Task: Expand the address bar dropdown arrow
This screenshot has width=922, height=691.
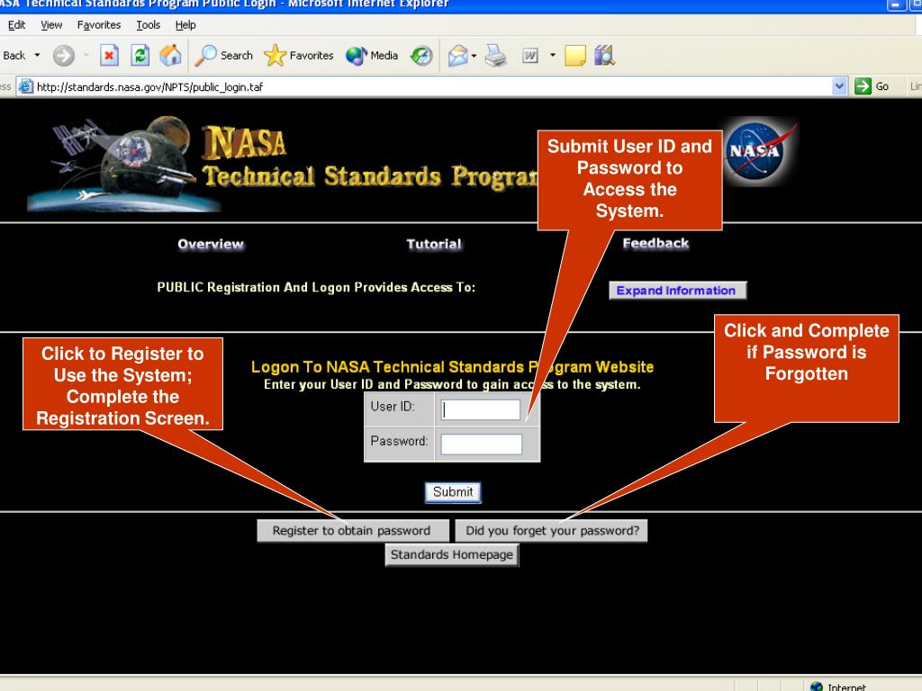Action: tap(839, 86)
